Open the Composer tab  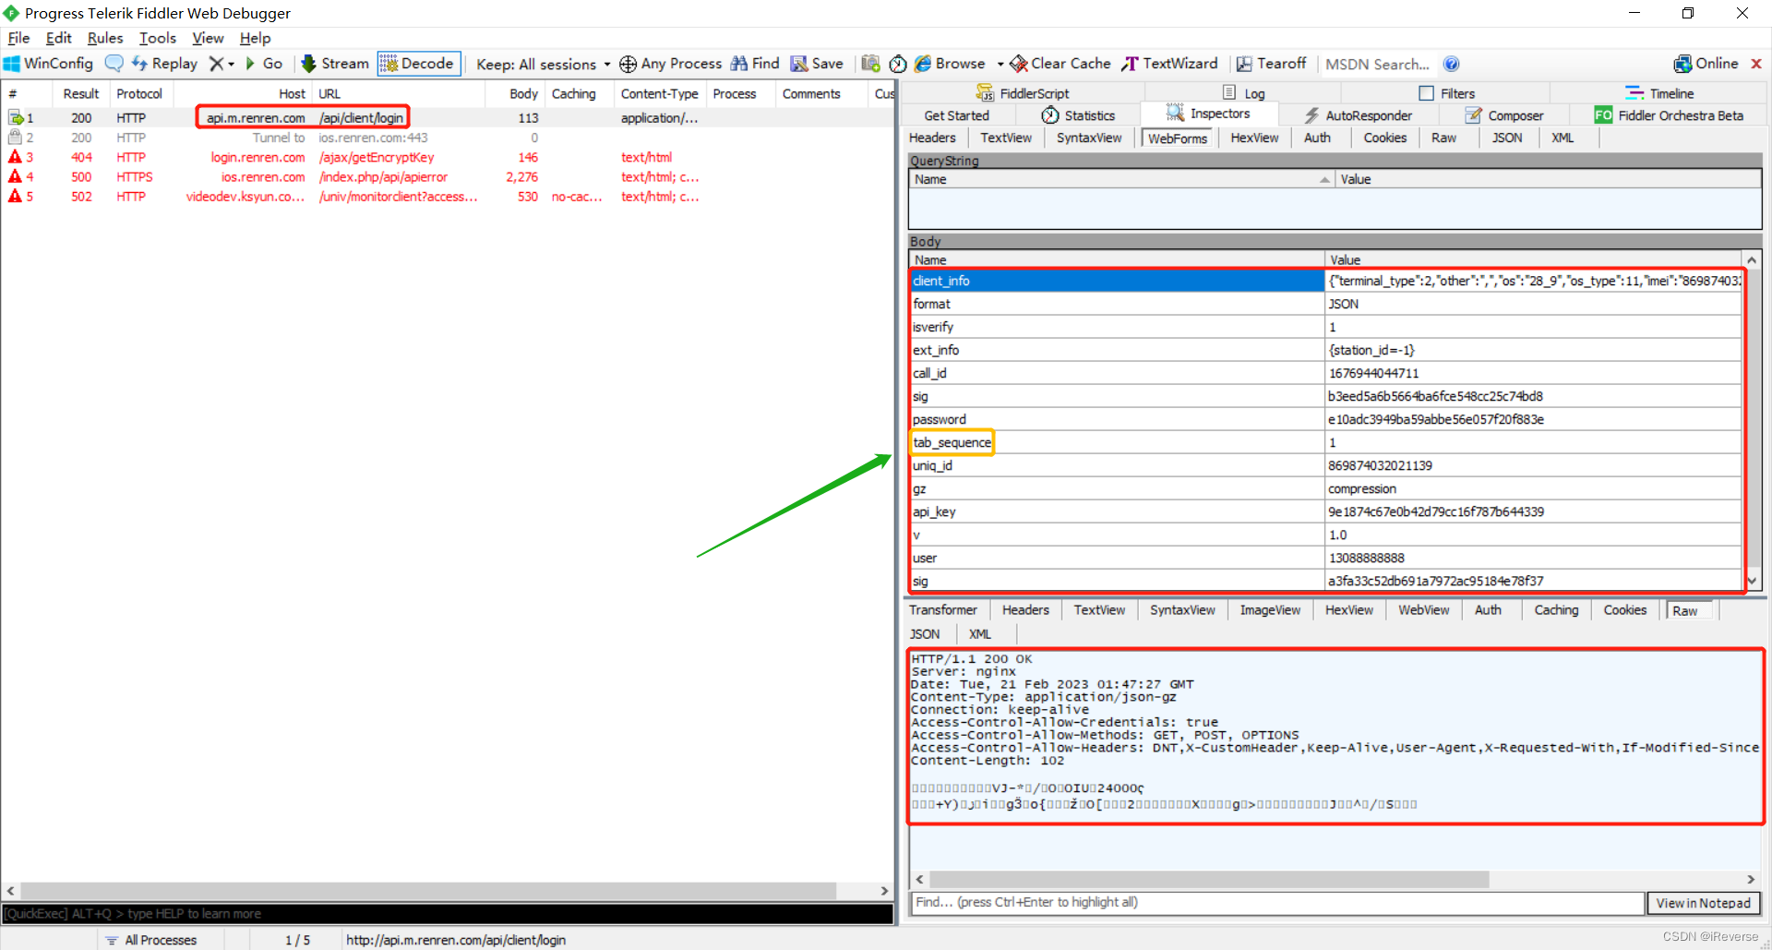[1504, 115]
